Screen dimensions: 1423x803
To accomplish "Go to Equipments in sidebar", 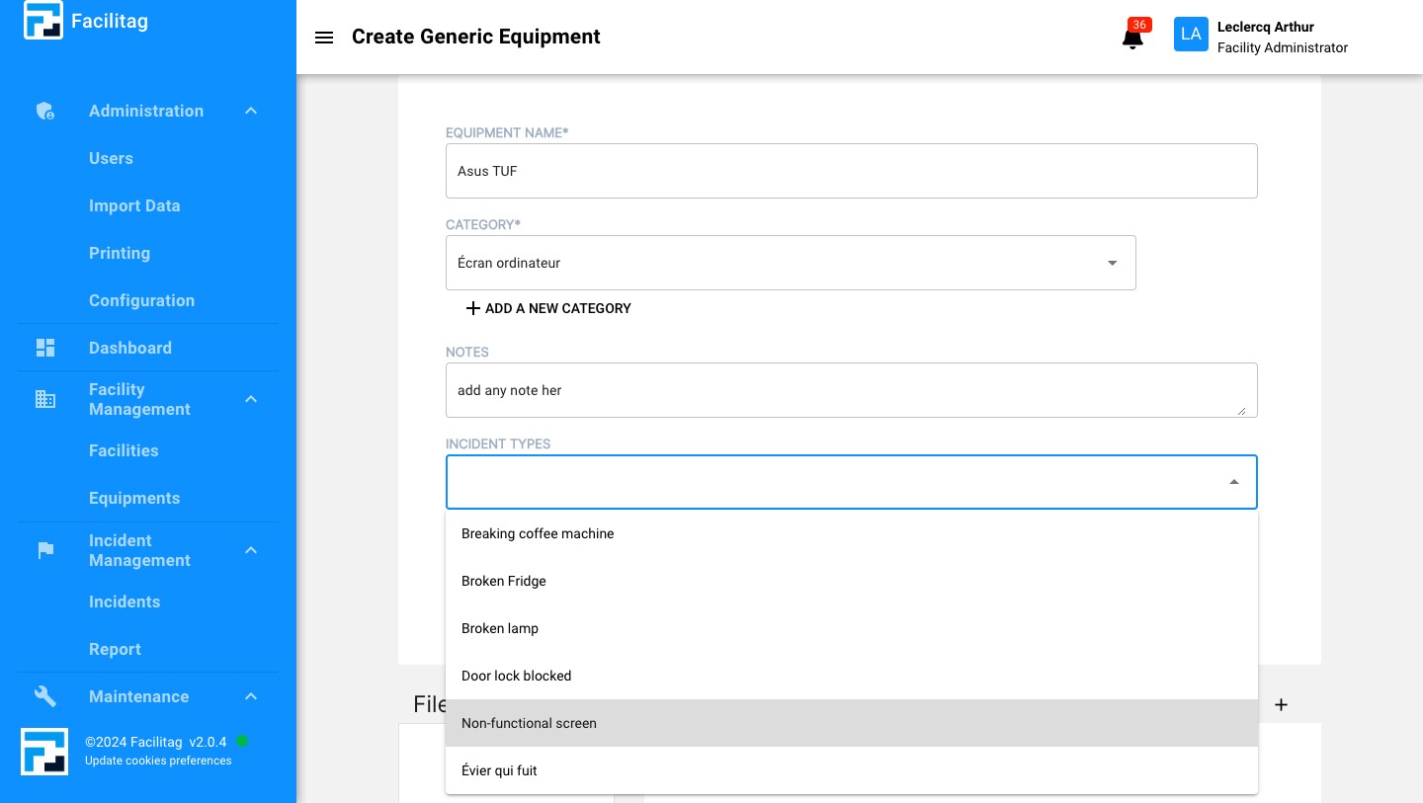I will [x=134, y=498].
